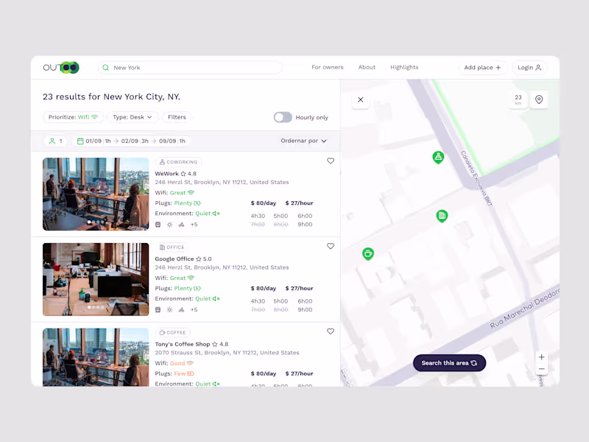
Task: Click Plugs: Few on Tony's Coffee Shop
Action: click(174, 373)
